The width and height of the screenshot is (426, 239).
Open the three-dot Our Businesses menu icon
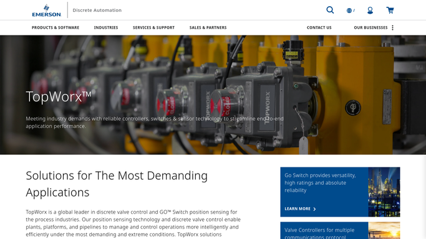pos(392,27)
